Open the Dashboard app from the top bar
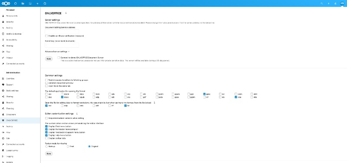The image size is (347, 163). tap(15, 3)
